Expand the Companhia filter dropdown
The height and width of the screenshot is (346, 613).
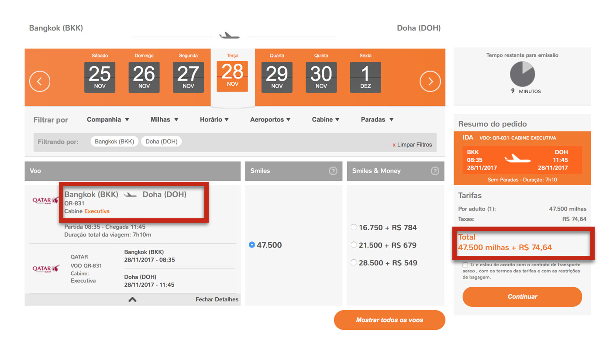point(108,119)
